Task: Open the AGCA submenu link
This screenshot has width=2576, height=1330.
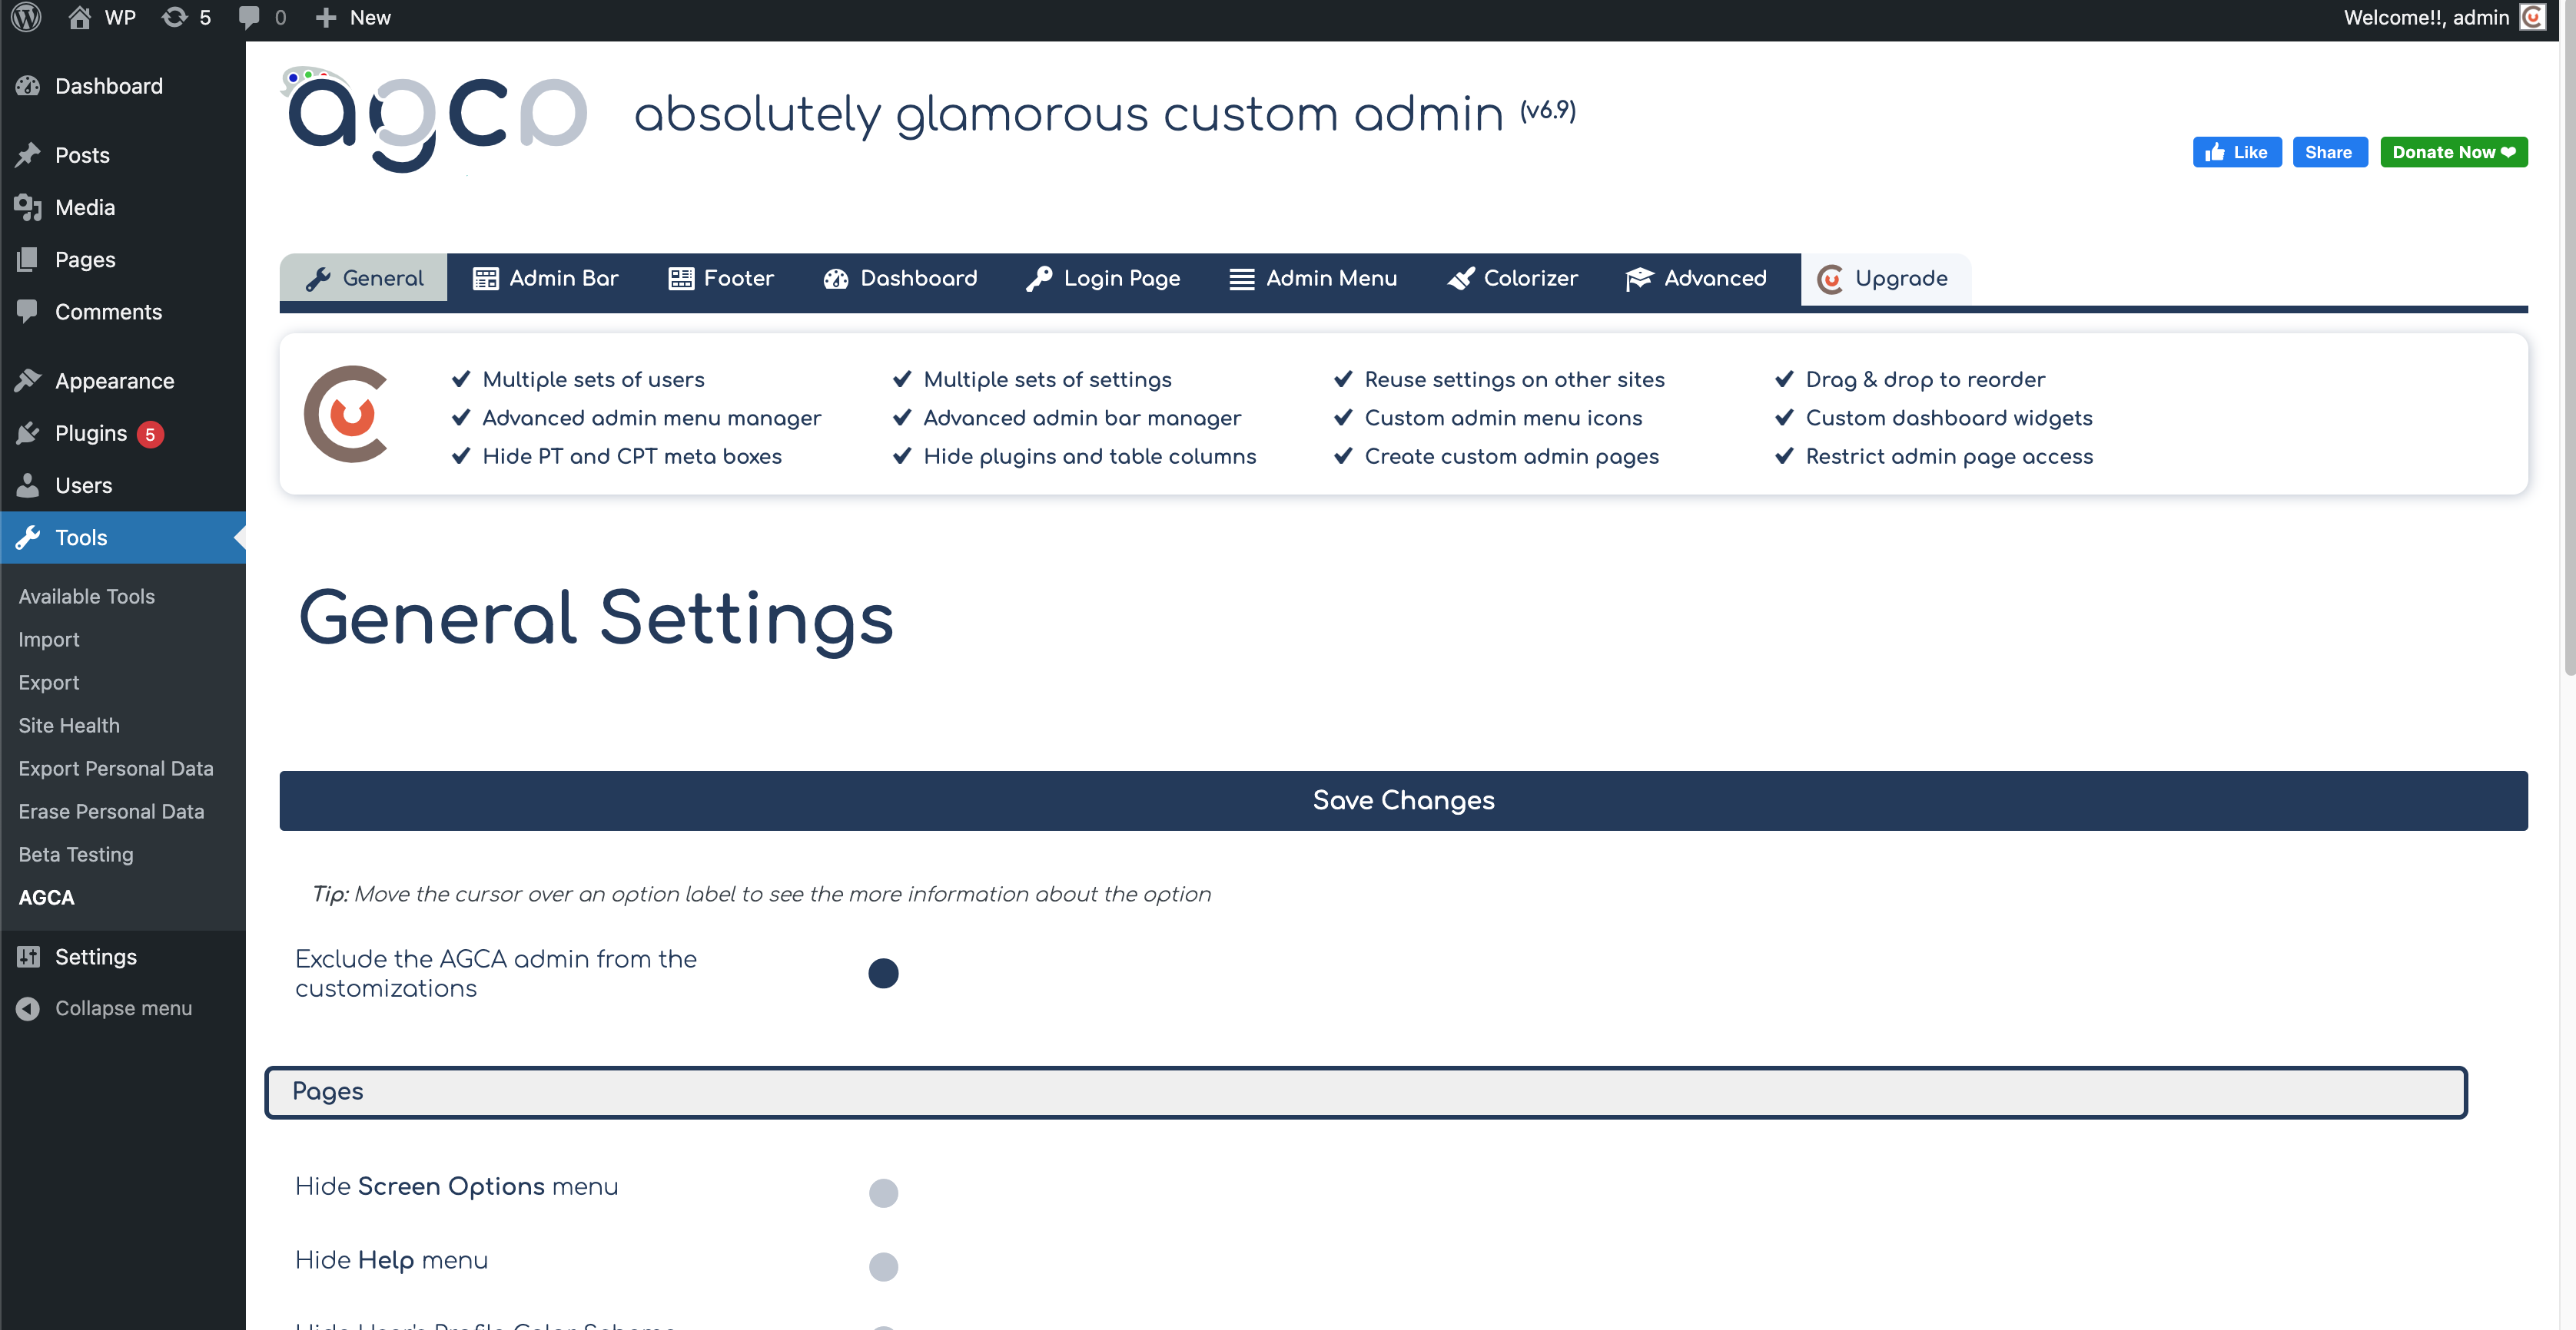Action: (x=47, y=896)
